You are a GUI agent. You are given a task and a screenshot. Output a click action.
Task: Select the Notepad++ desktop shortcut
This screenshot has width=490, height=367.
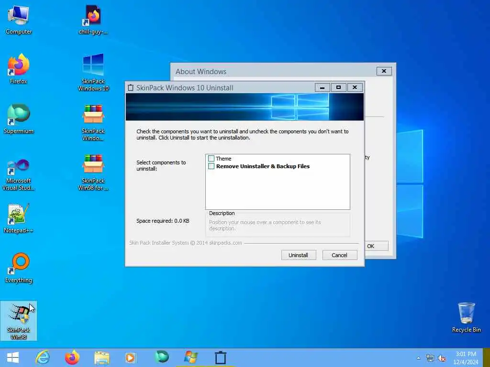pyautogui.click(x=19, y=218)
